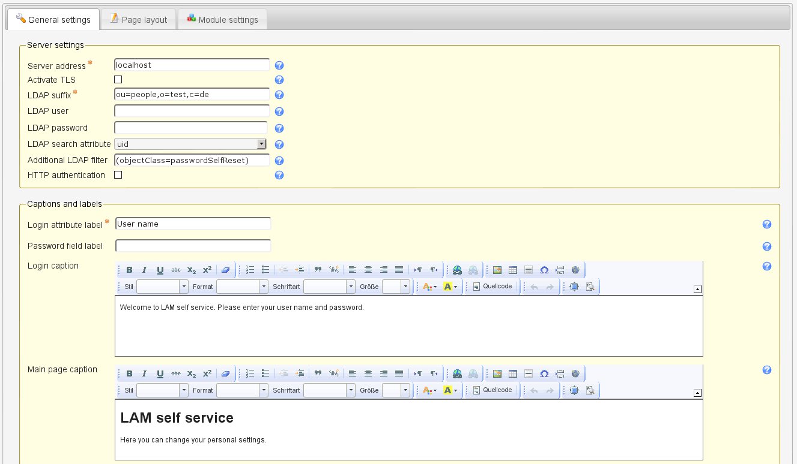Insert image in Login caption editor
Viewport: 797px width, 464px height.
(x=497, y=270)
